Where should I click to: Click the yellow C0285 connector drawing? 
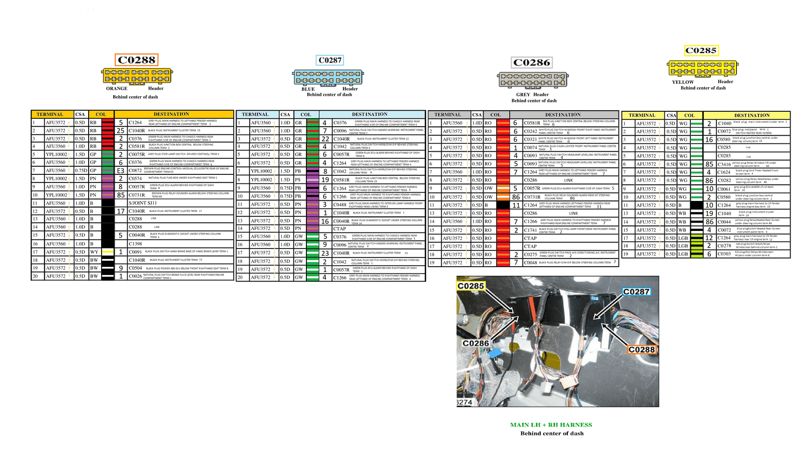[703, 68]
